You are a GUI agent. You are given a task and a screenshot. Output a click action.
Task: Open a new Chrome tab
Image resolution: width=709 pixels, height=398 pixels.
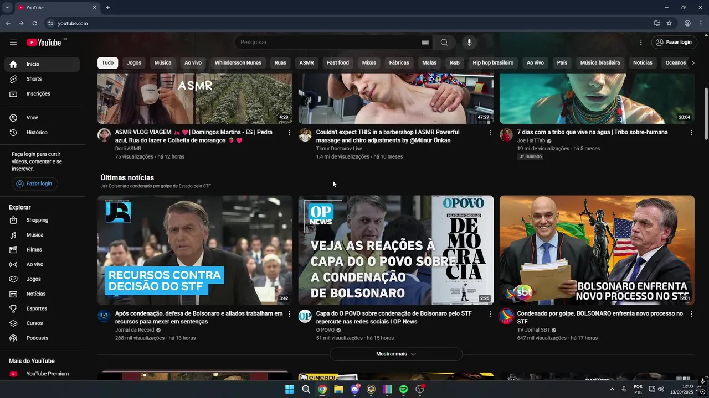(x=107, y=8)
